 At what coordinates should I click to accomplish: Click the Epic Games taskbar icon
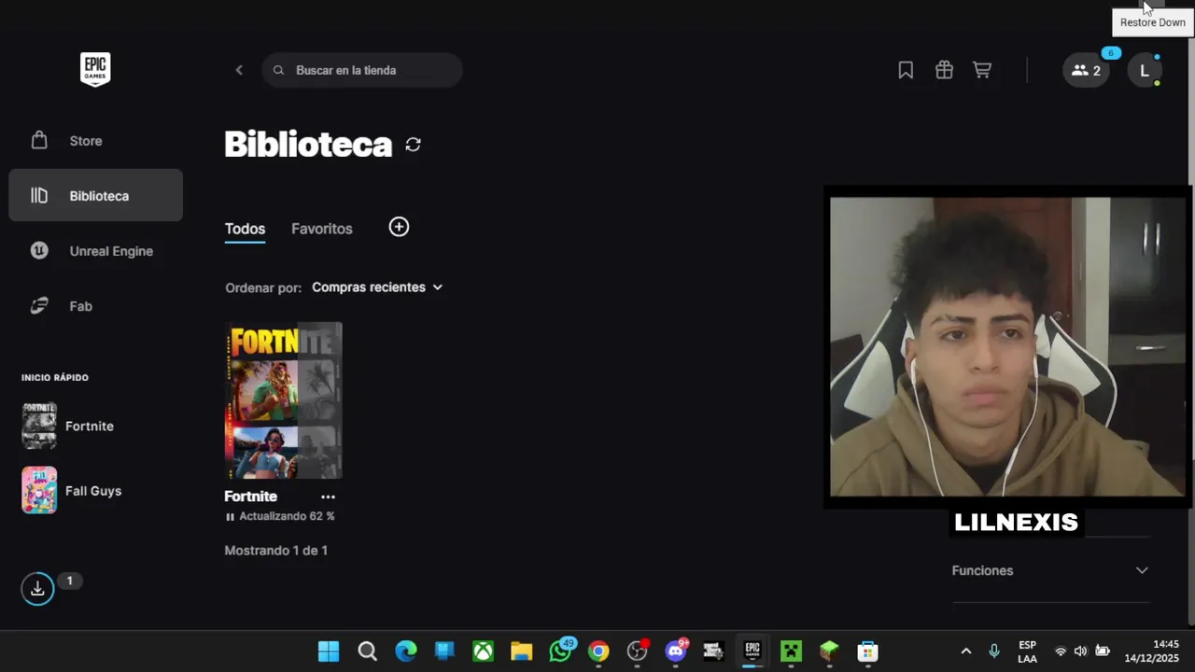752,651
